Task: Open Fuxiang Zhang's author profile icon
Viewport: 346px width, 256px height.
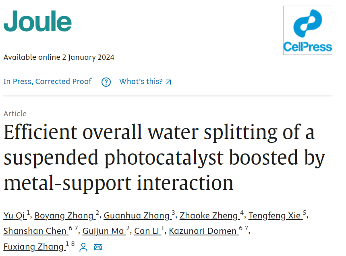Action: pyautogui.click(x=83, y=247)
